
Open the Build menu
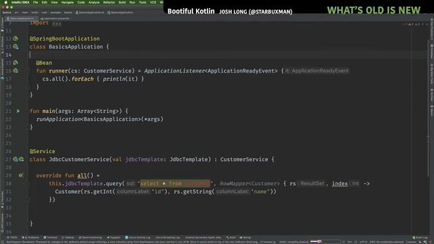122,2
